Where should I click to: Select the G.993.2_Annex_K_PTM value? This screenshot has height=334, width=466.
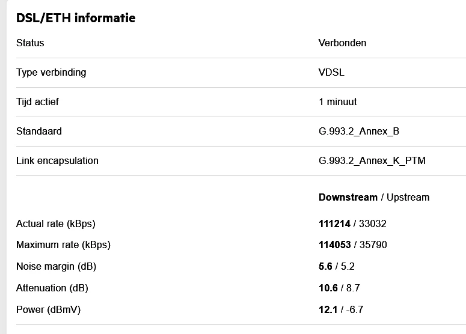(372, 160)
